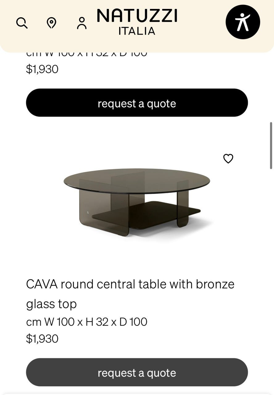Click the page scrollbar thumb
Image resolution: width=274 pixels, height=395 pixels.
pyautogui.click(x=271, y=145)
